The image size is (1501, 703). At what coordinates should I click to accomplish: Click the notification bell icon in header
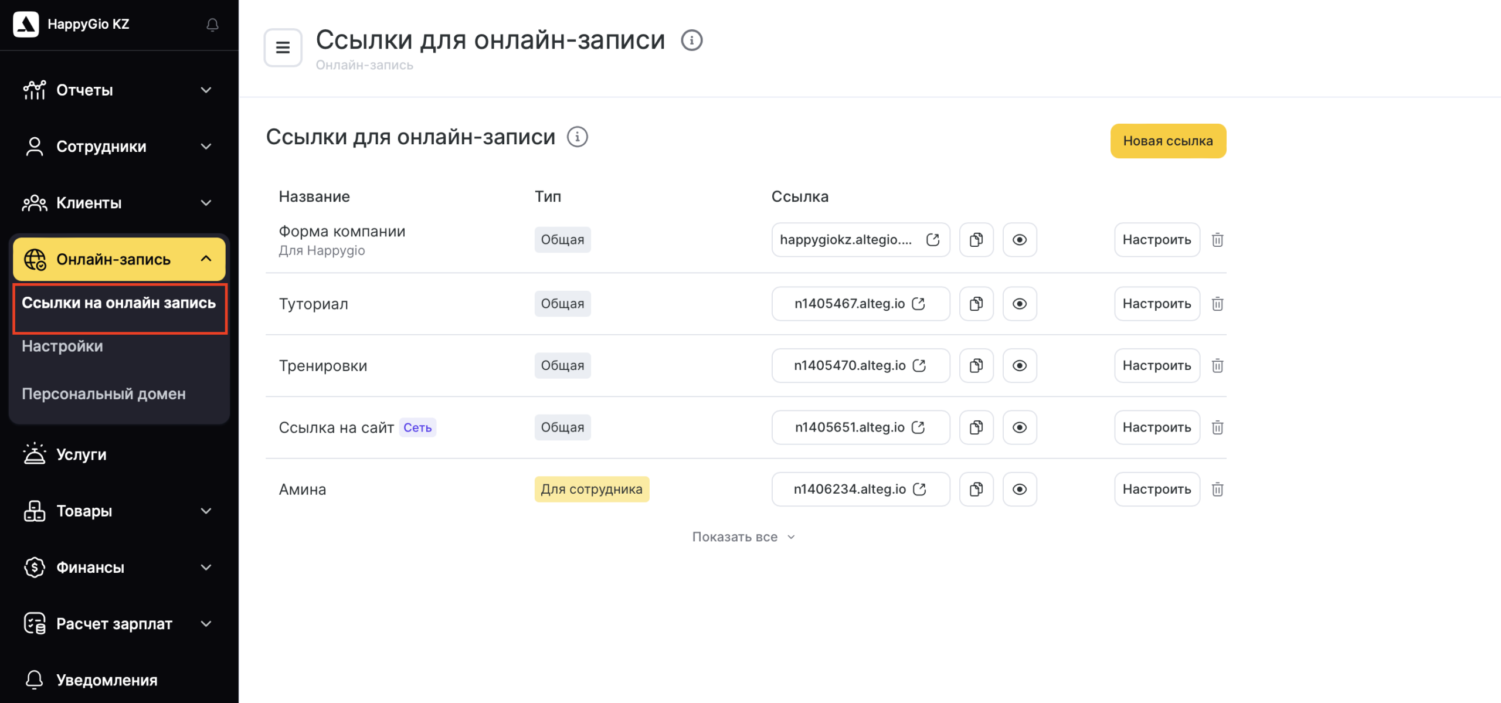point(212,25)
